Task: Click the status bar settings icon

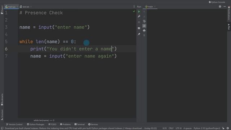Action: (x=228, y=129)
